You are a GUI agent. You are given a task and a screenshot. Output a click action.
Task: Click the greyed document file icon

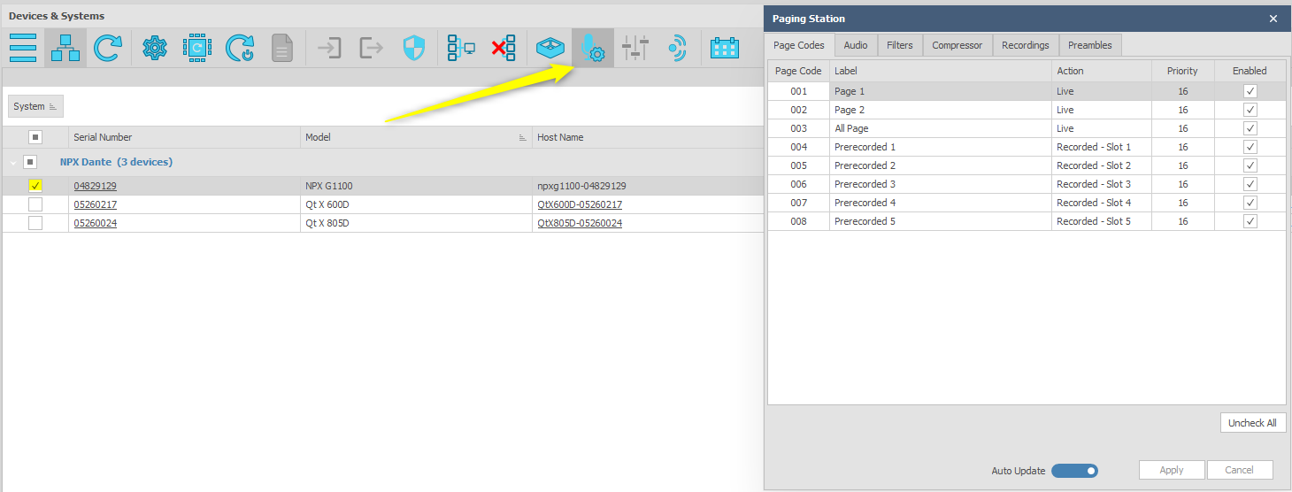click(x=281, y=48)
